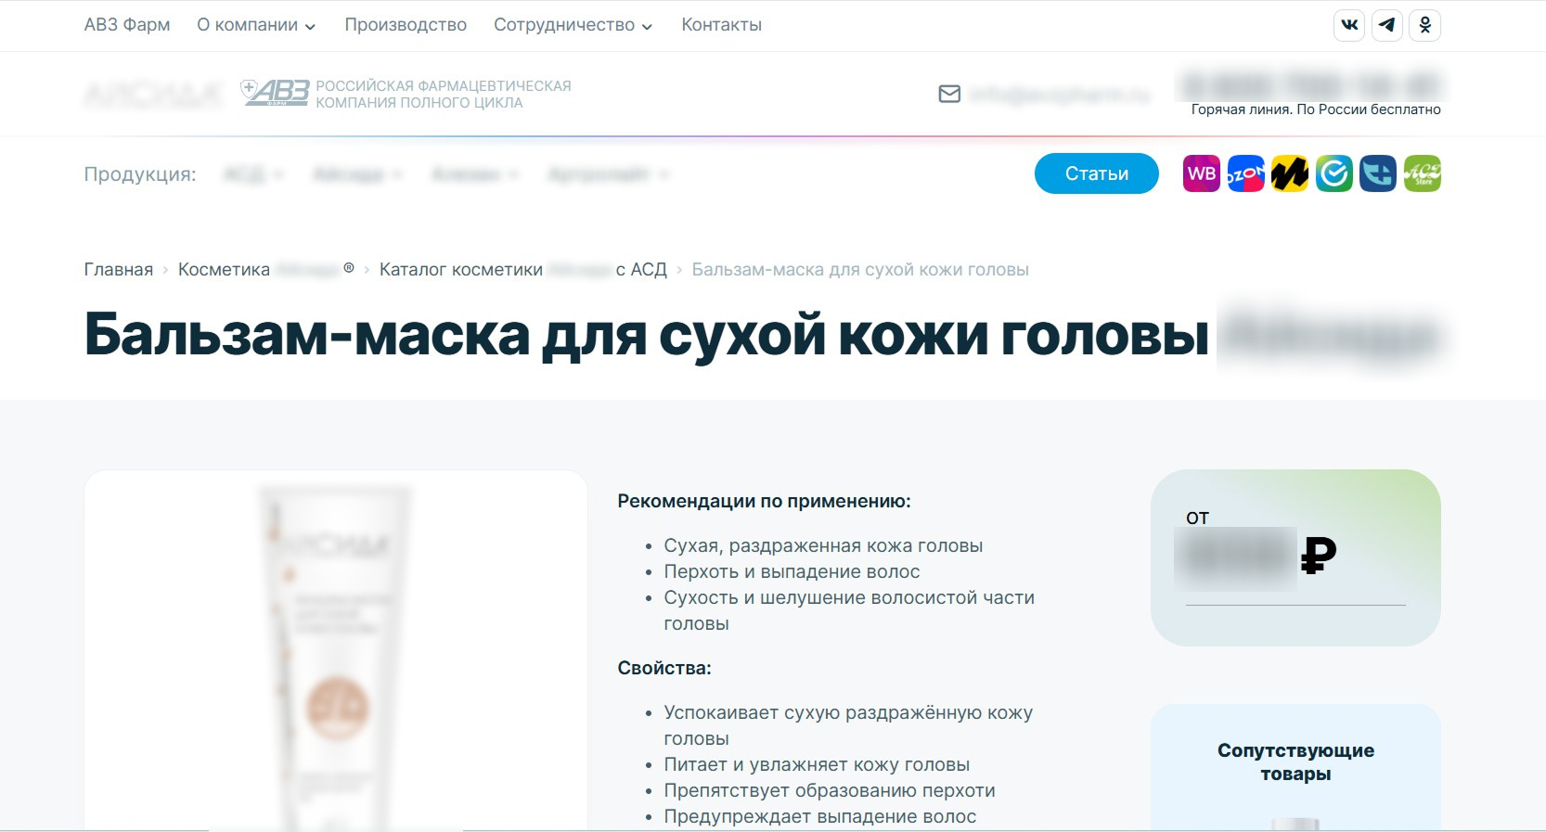
Task: Click 'Сухая, раздраженная кожа головы' item
Action: (x=823, y=545)
